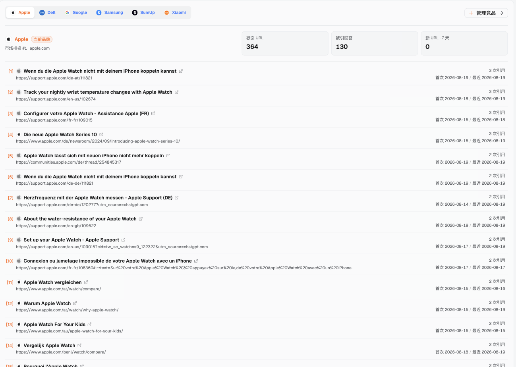Open Connexion ou jumelage impossible article link

[x=108, y=261]
